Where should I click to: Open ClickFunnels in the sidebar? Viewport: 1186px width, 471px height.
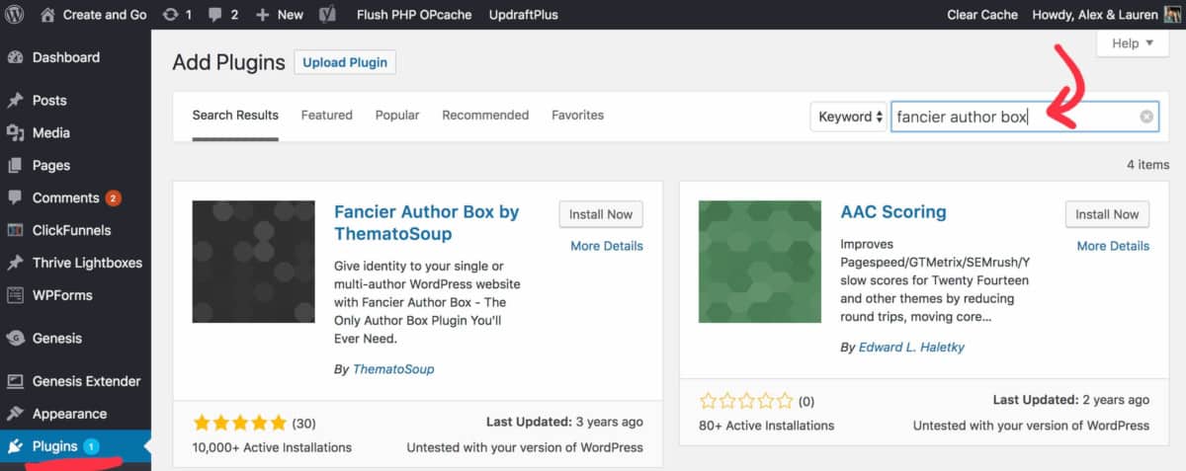(71, 230)
